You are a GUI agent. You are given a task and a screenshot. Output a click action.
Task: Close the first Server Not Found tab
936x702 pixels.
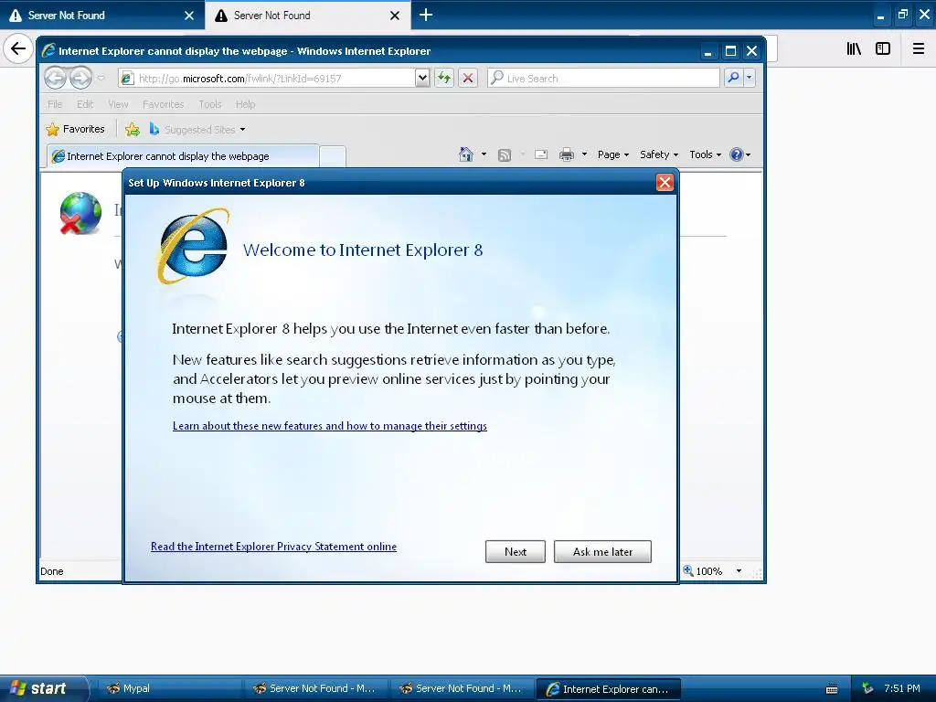pos(189,16)
